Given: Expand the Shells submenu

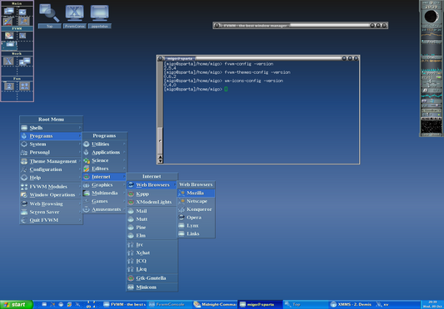Looking at the screenshot, I should click(x=52, y=128).
